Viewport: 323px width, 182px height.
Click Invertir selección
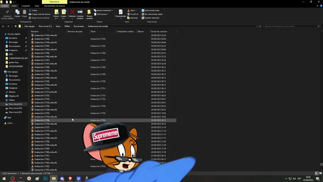tap(150, 18)
